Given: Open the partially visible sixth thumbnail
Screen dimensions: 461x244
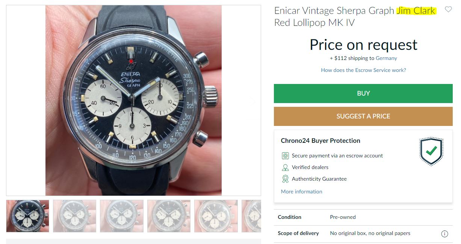Looking at the screenshot, I should (x=251, y=216).
